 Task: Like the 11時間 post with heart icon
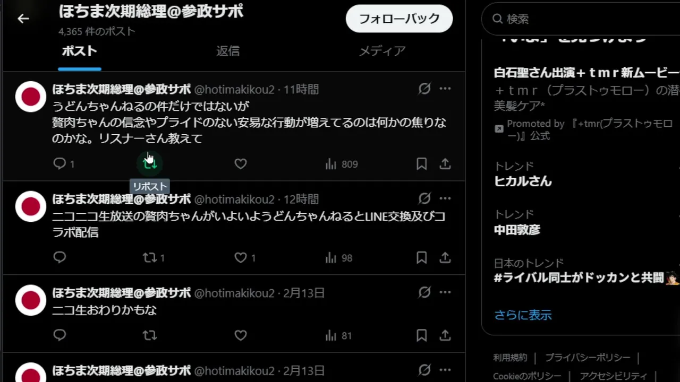241,164
